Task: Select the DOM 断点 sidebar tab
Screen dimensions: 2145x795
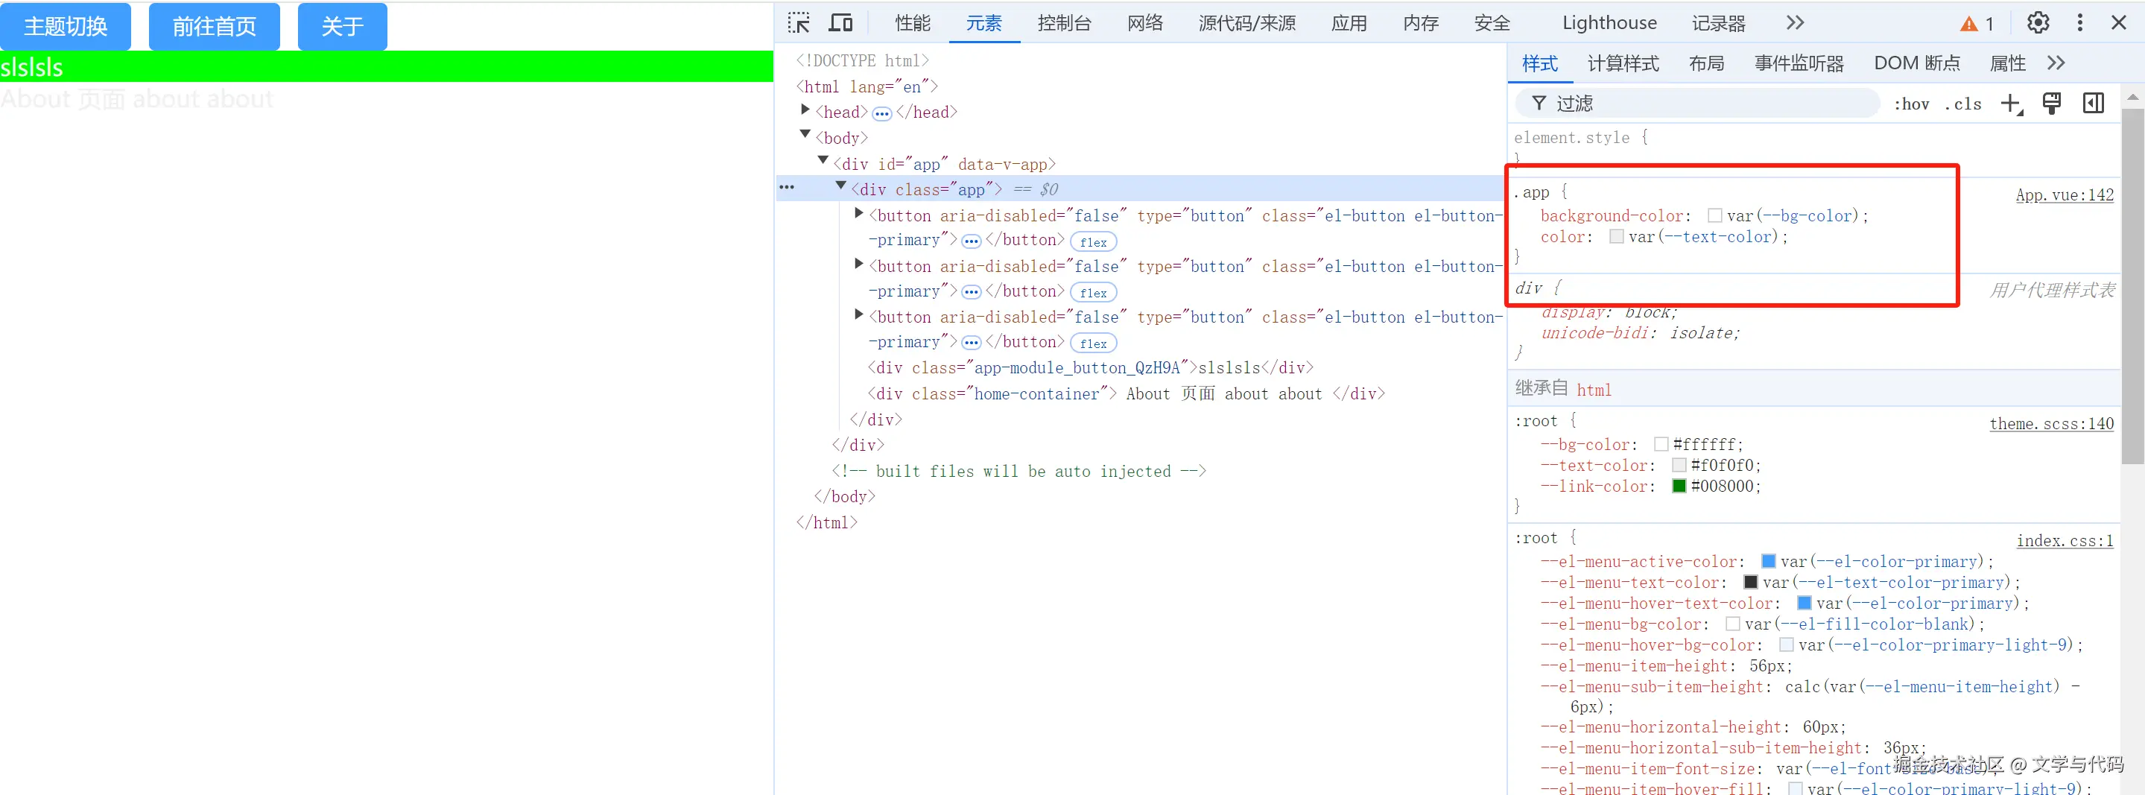Action: pos(1917,63)
